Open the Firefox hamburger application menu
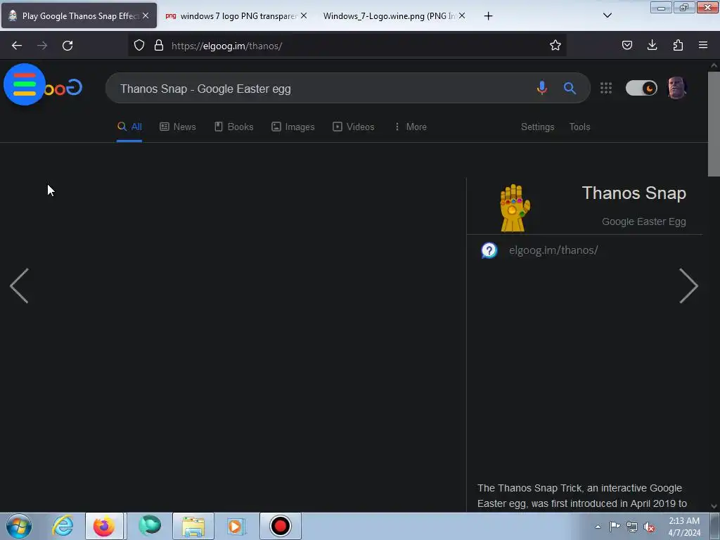The image size is (720, 540). 703,45
